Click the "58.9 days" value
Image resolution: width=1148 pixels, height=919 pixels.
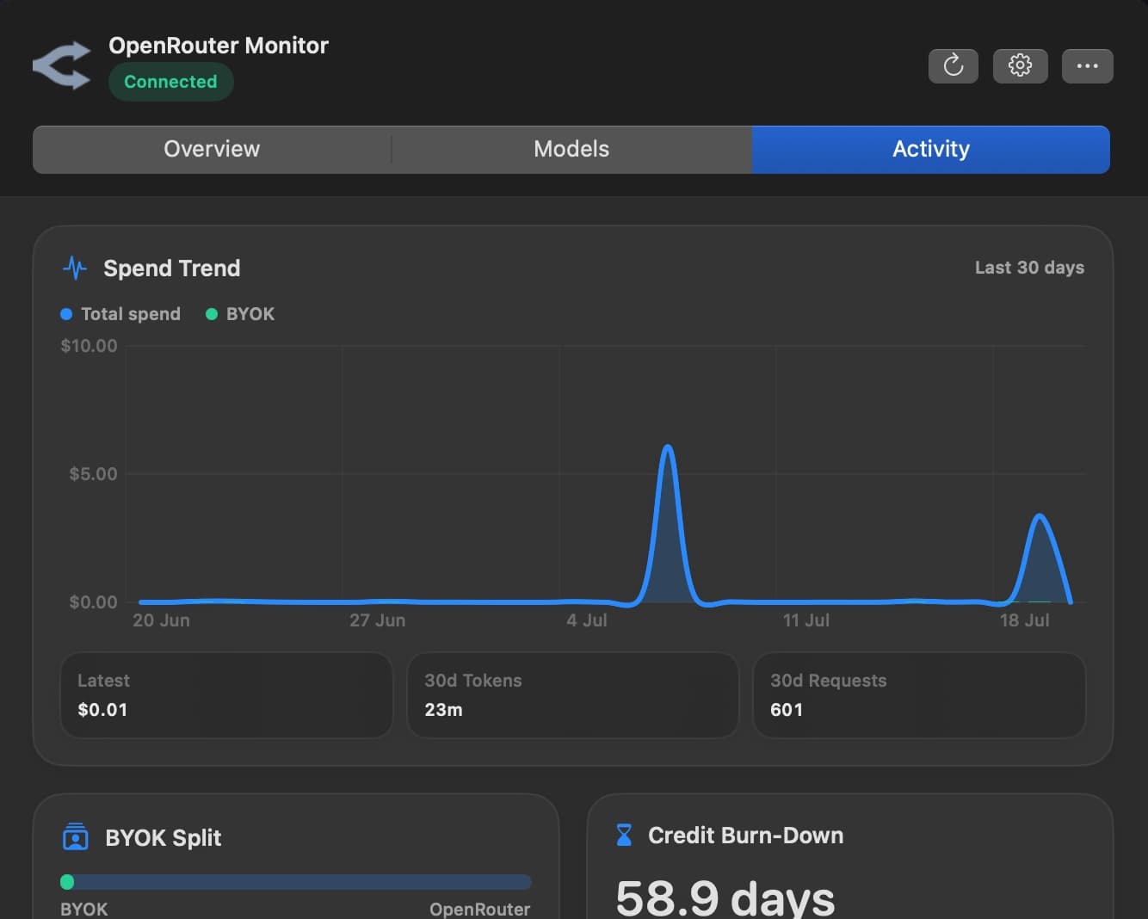tap(725, 897)
